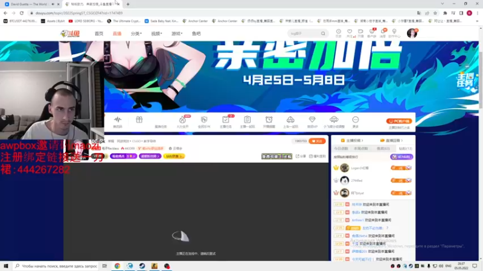This screenshot has width=483, height=271.
Task: Click the Anfiew1 username in chat
Action: point(357,220)
